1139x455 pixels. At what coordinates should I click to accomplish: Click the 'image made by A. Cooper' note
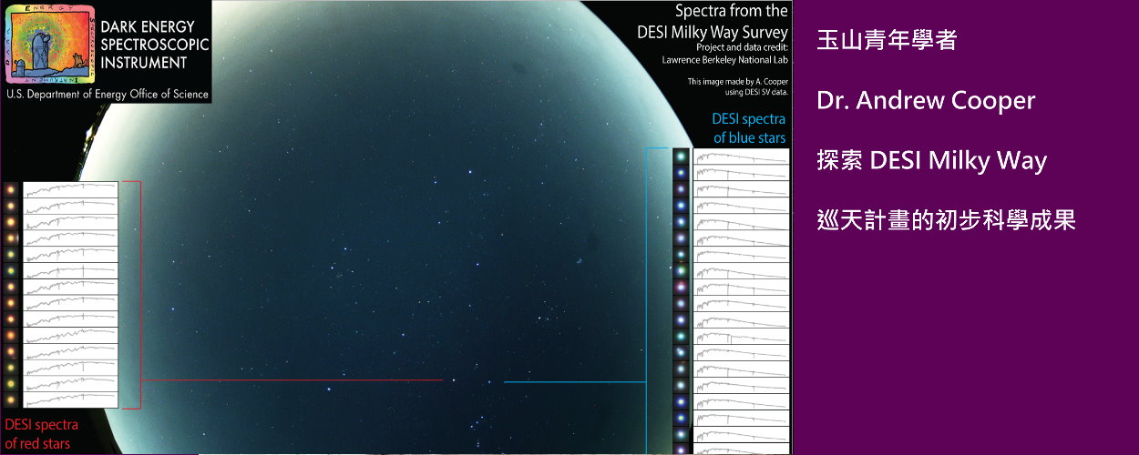[x=737, y=86]
